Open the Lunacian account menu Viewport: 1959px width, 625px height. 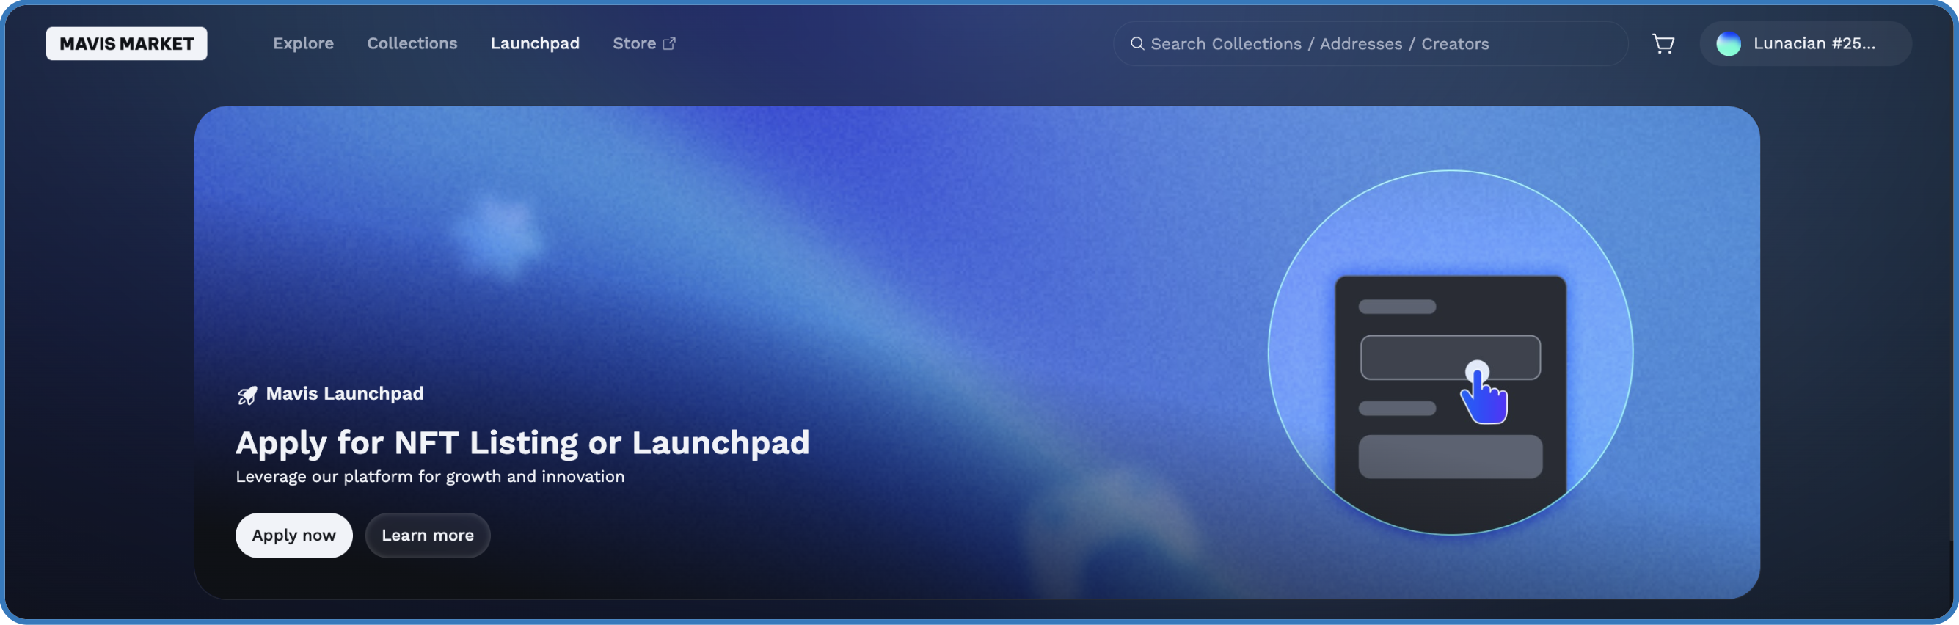[1806, 43]
